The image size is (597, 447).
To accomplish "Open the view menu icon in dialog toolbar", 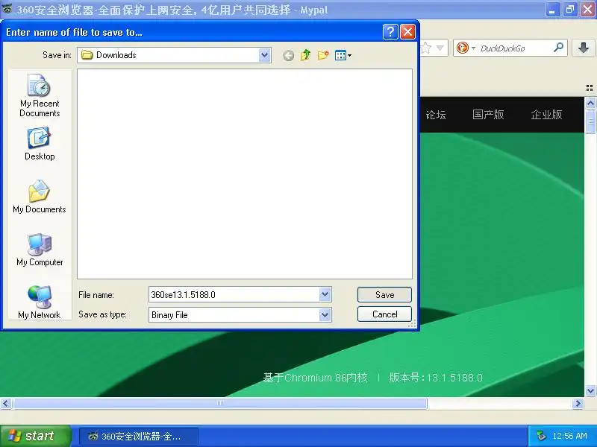I will click(x=343, y=55).
